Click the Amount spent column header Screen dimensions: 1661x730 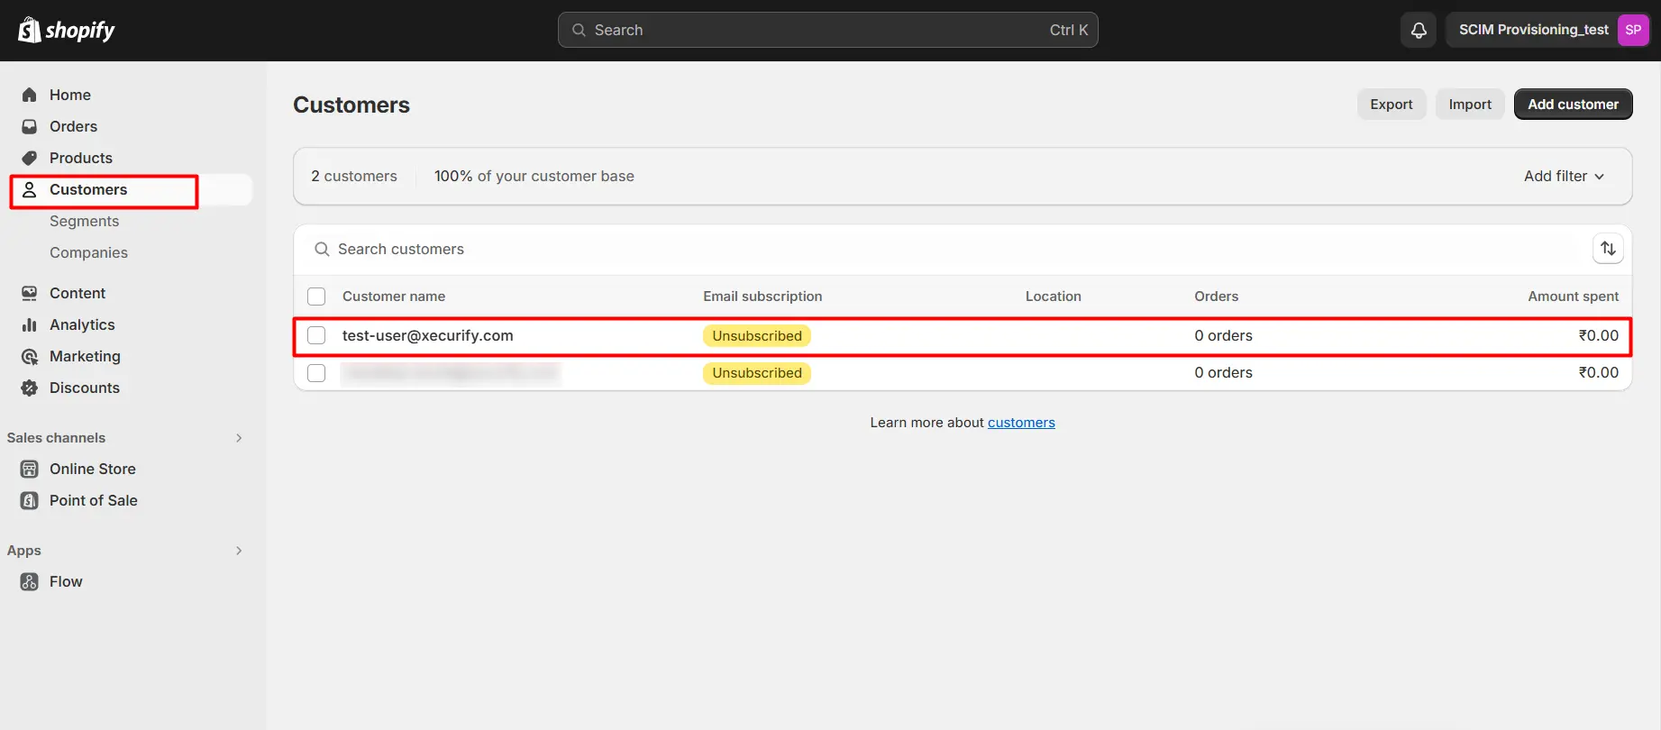[1573, 297]
